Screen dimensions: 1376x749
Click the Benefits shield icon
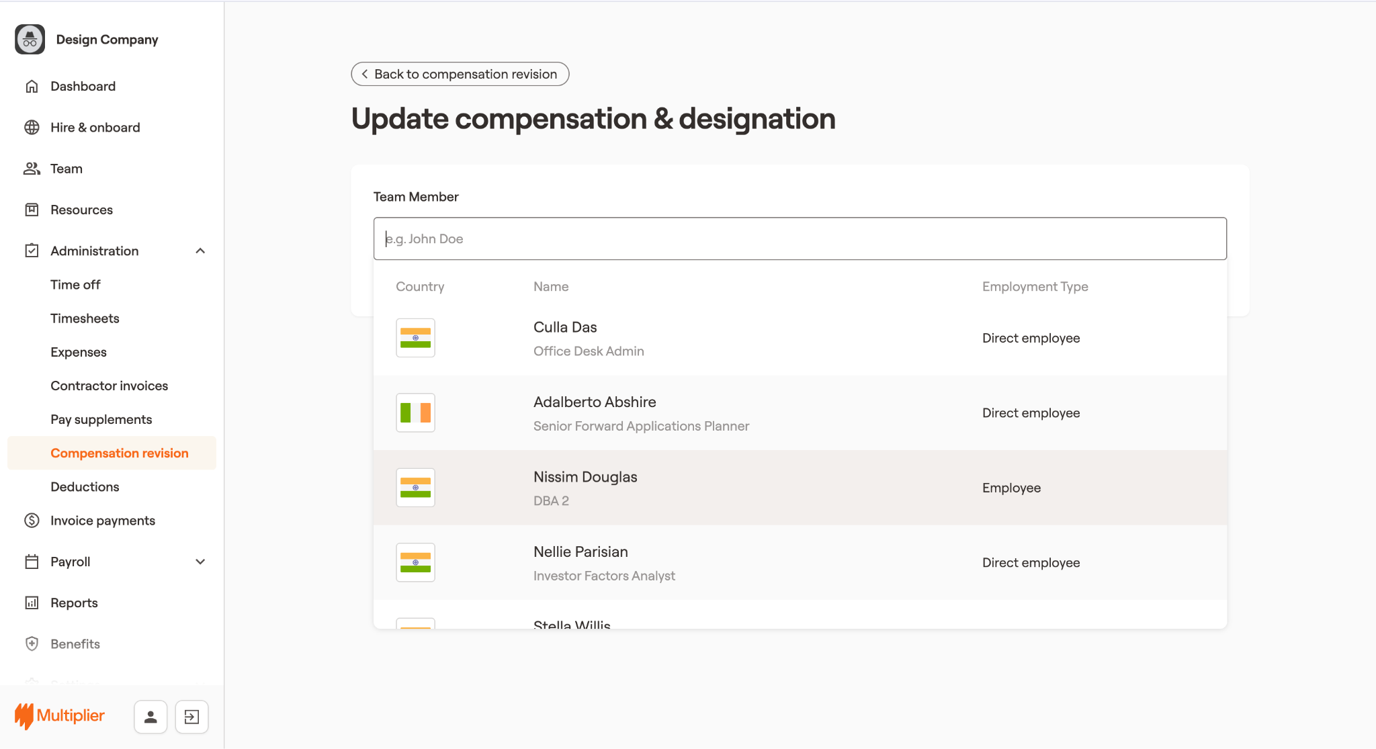click(32, 644)
